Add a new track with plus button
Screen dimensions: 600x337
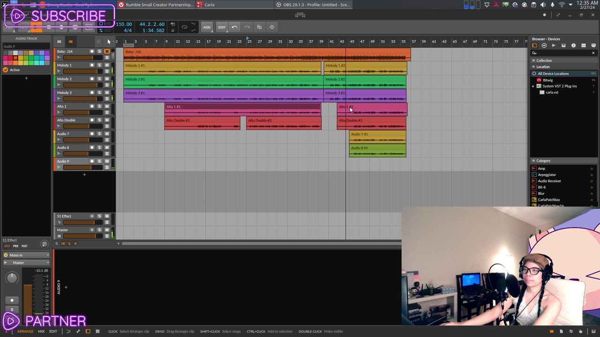pos(84,175)
